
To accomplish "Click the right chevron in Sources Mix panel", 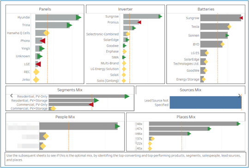I will tap(239, 96).
